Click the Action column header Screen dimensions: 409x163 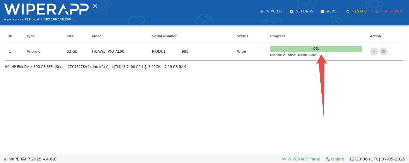pyautogui.click(x=376, y=36)
